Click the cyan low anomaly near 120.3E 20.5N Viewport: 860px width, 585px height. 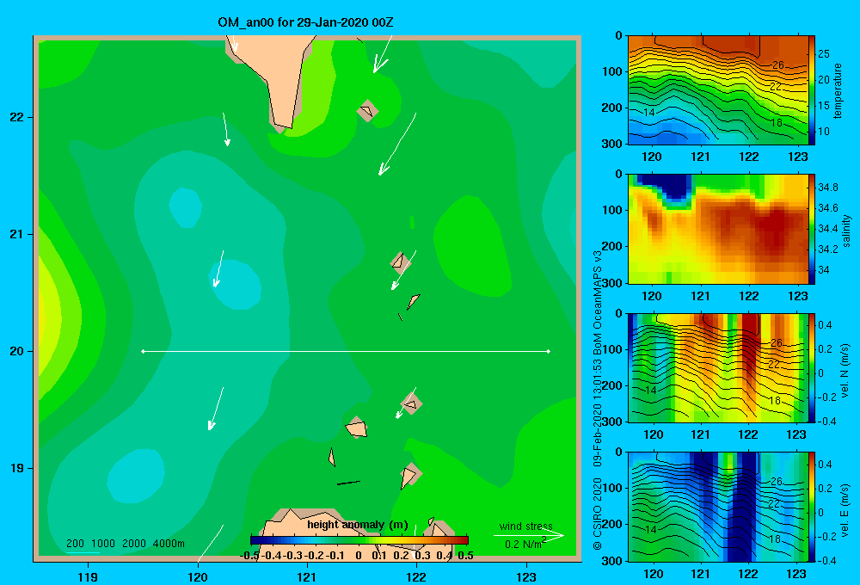(x=235, y=284)
